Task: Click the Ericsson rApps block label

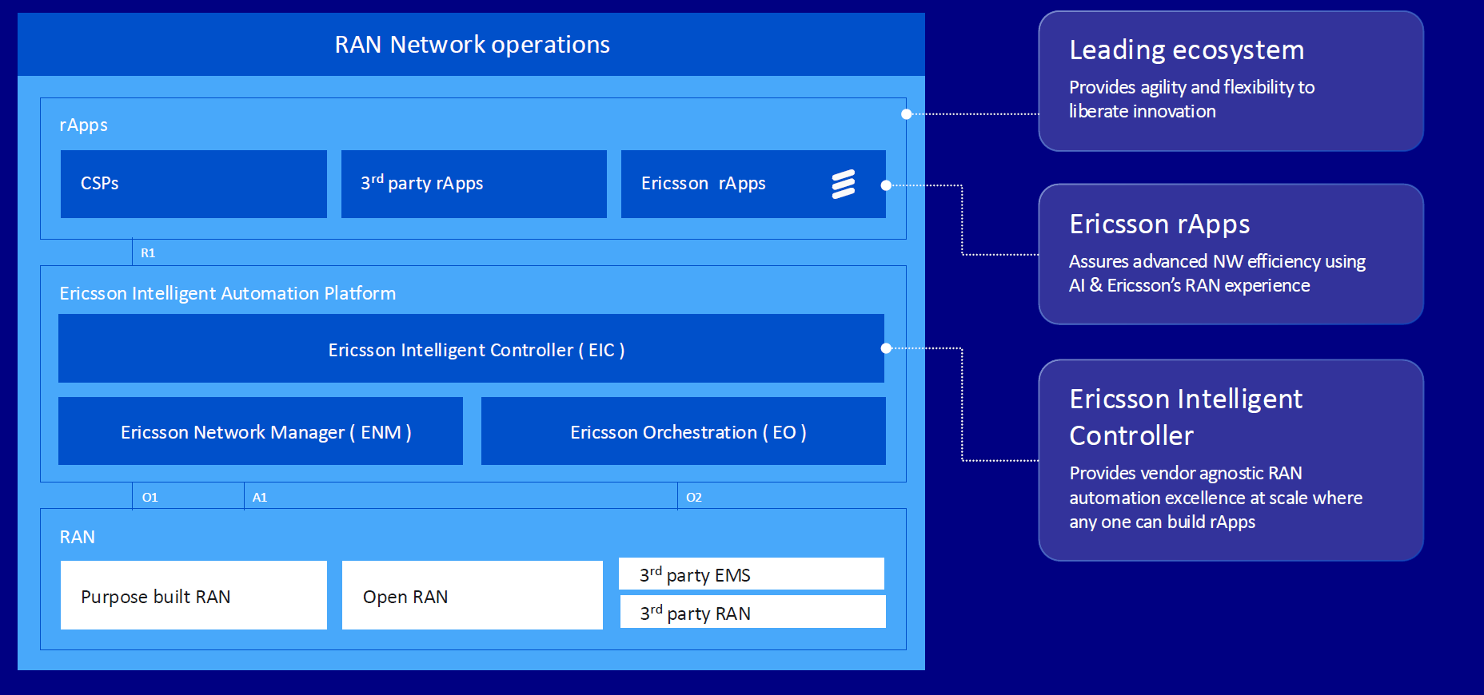Action: pos(703,184)
